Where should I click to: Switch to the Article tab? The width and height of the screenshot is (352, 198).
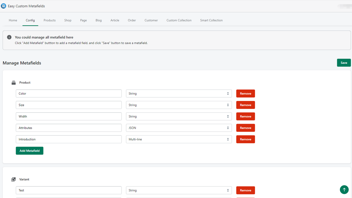point(115,20)
